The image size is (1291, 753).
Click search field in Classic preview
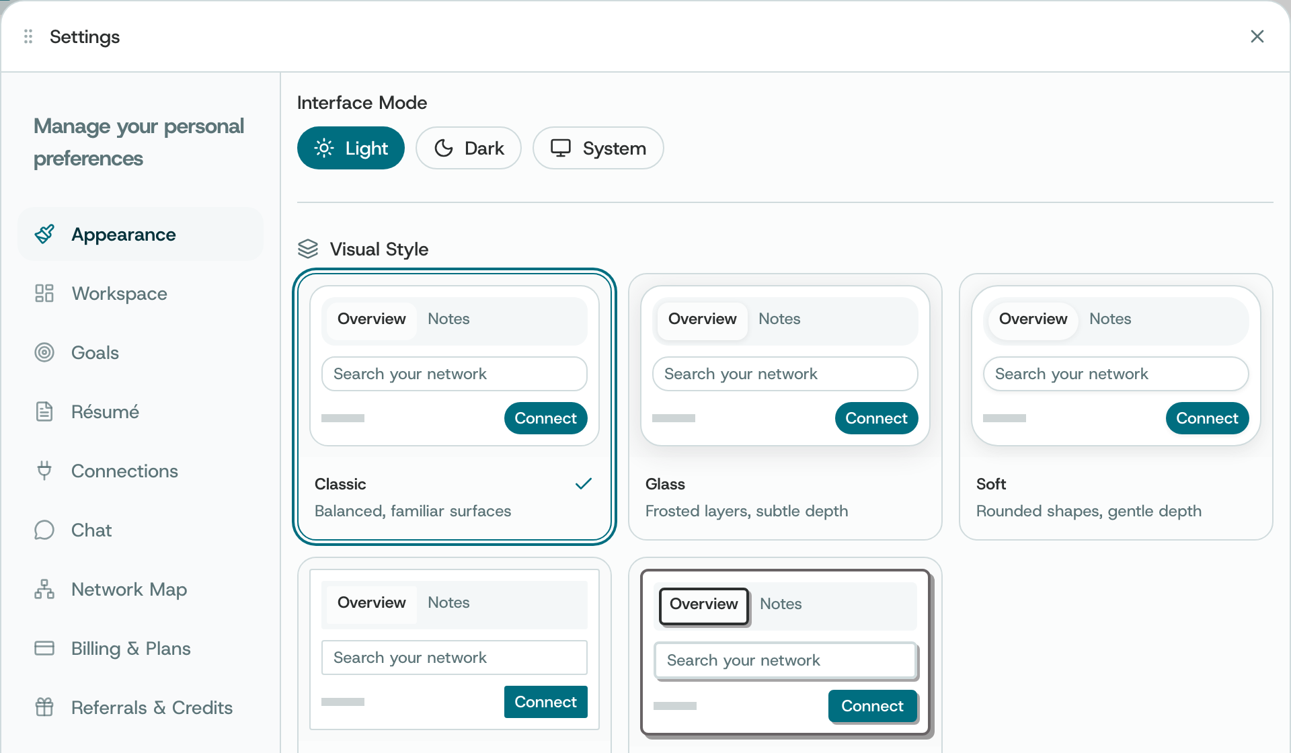[x=455, y=374]
